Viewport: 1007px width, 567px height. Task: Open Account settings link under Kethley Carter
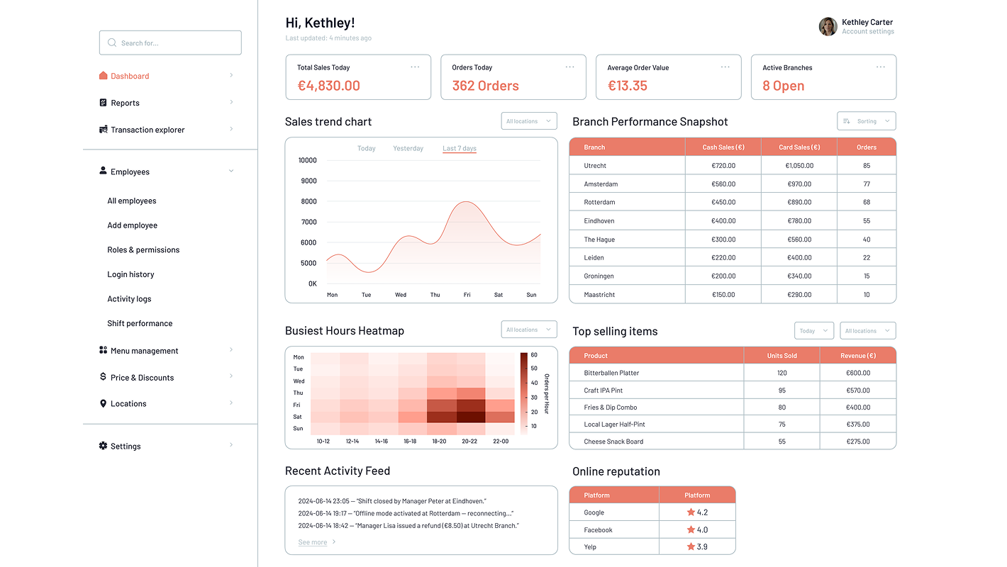[x=868, y=32]
